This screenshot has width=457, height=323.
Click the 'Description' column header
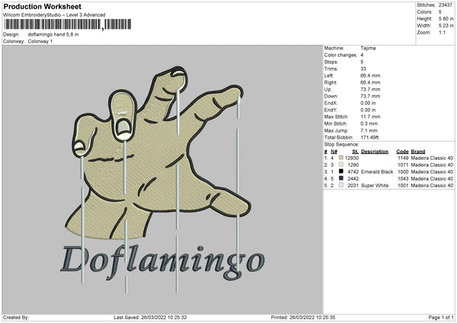coord(375,152)
